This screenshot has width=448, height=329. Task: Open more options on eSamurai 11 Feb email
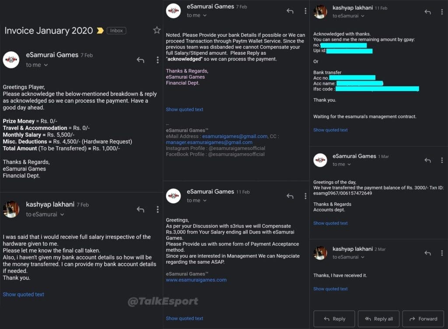[x=305, y=196]
